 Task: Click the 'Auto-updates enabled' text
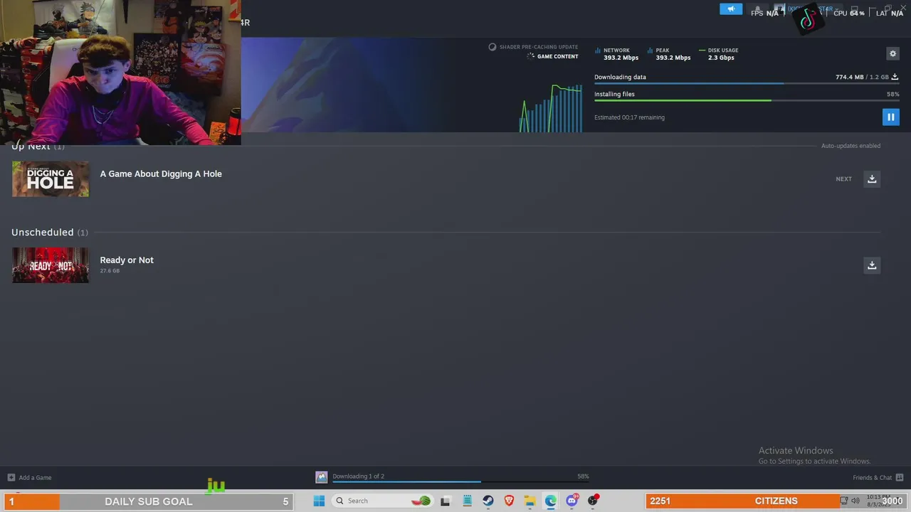pos(851,146)
